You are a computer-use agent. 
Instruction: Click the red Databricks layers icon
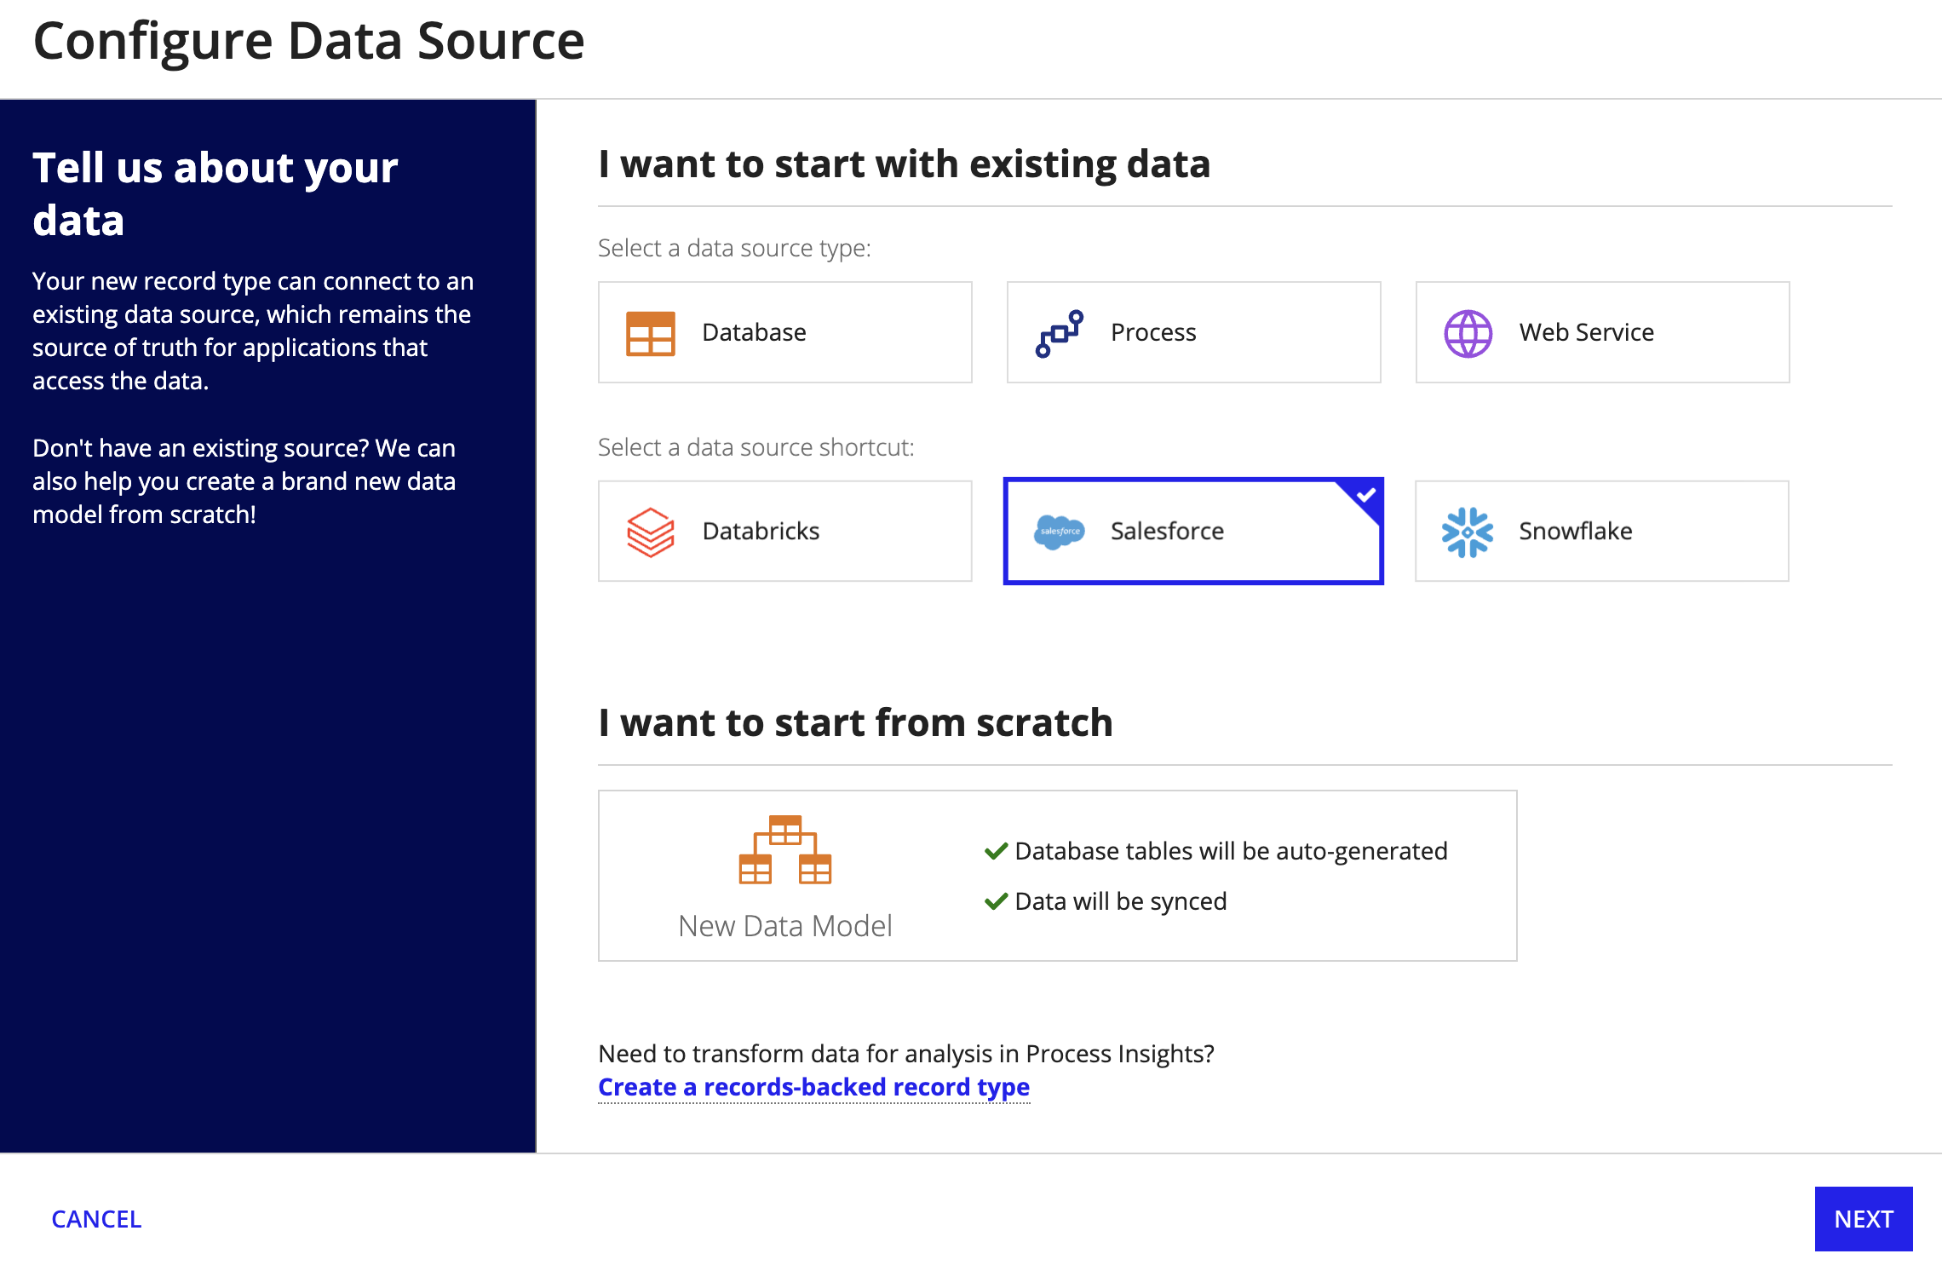(650, 532)
